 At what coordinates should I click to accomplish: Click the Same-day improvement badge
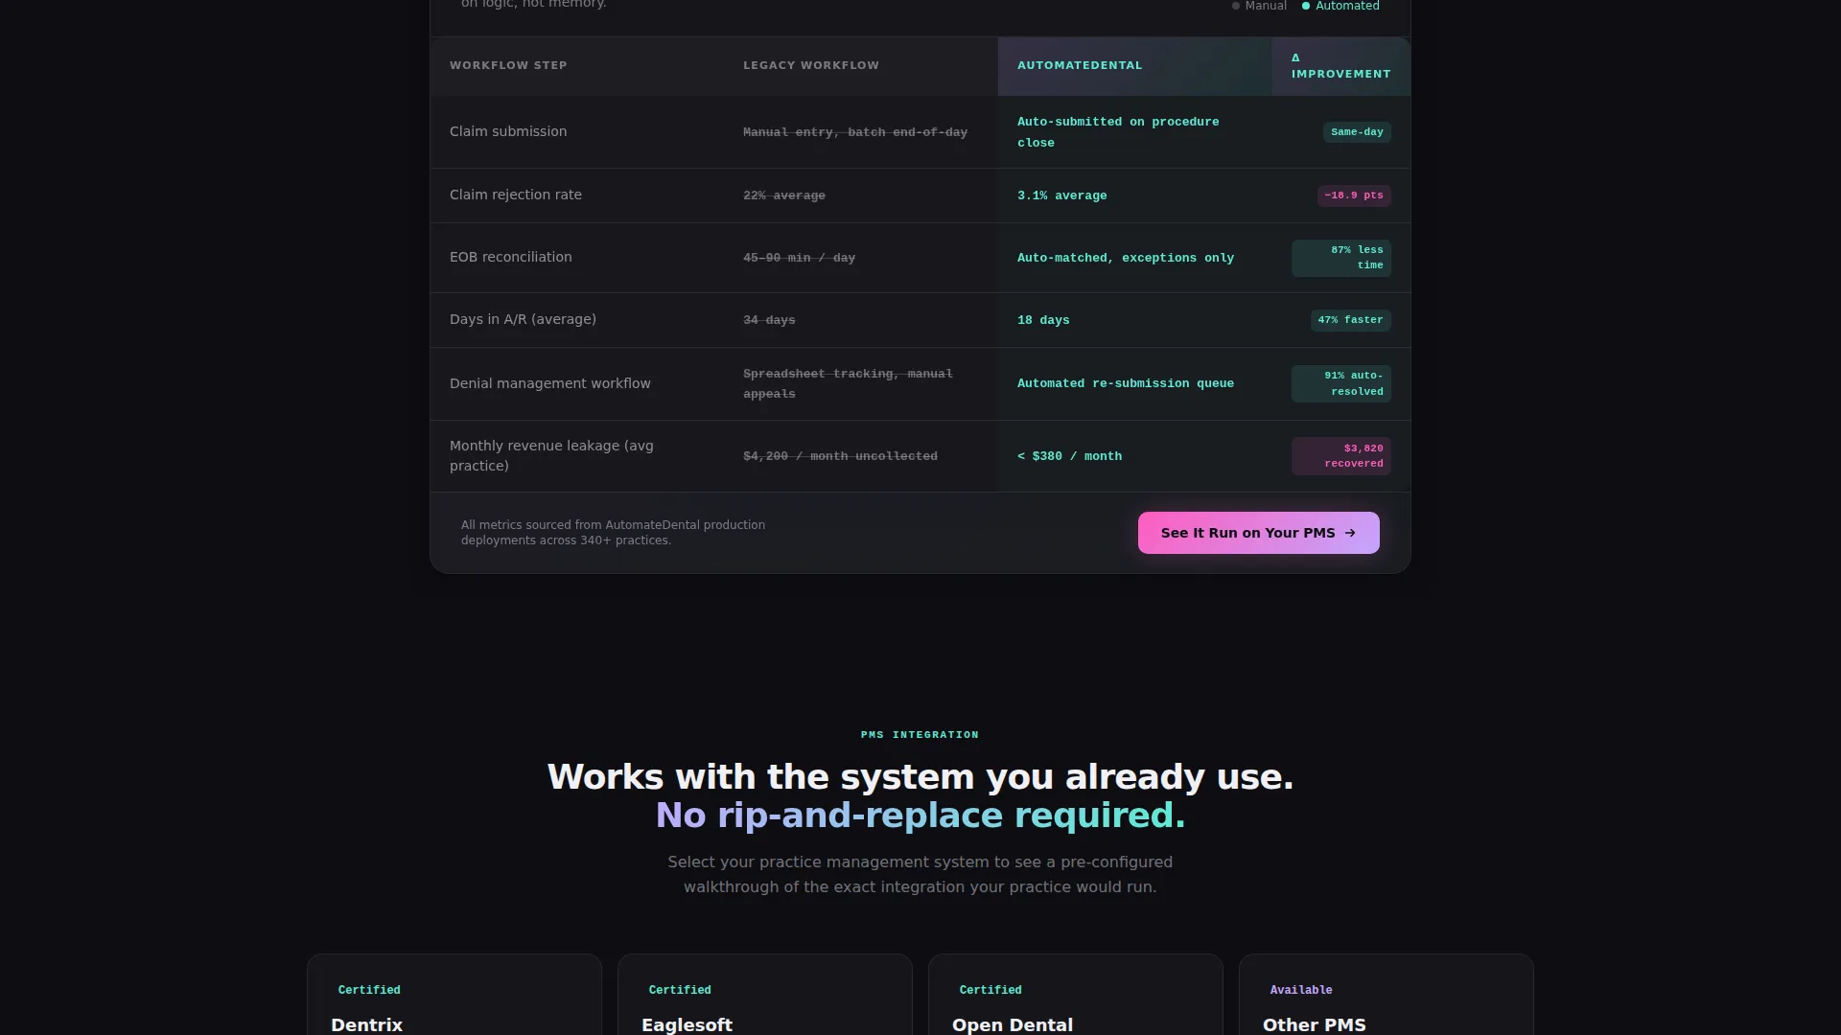coord(1357,132)
